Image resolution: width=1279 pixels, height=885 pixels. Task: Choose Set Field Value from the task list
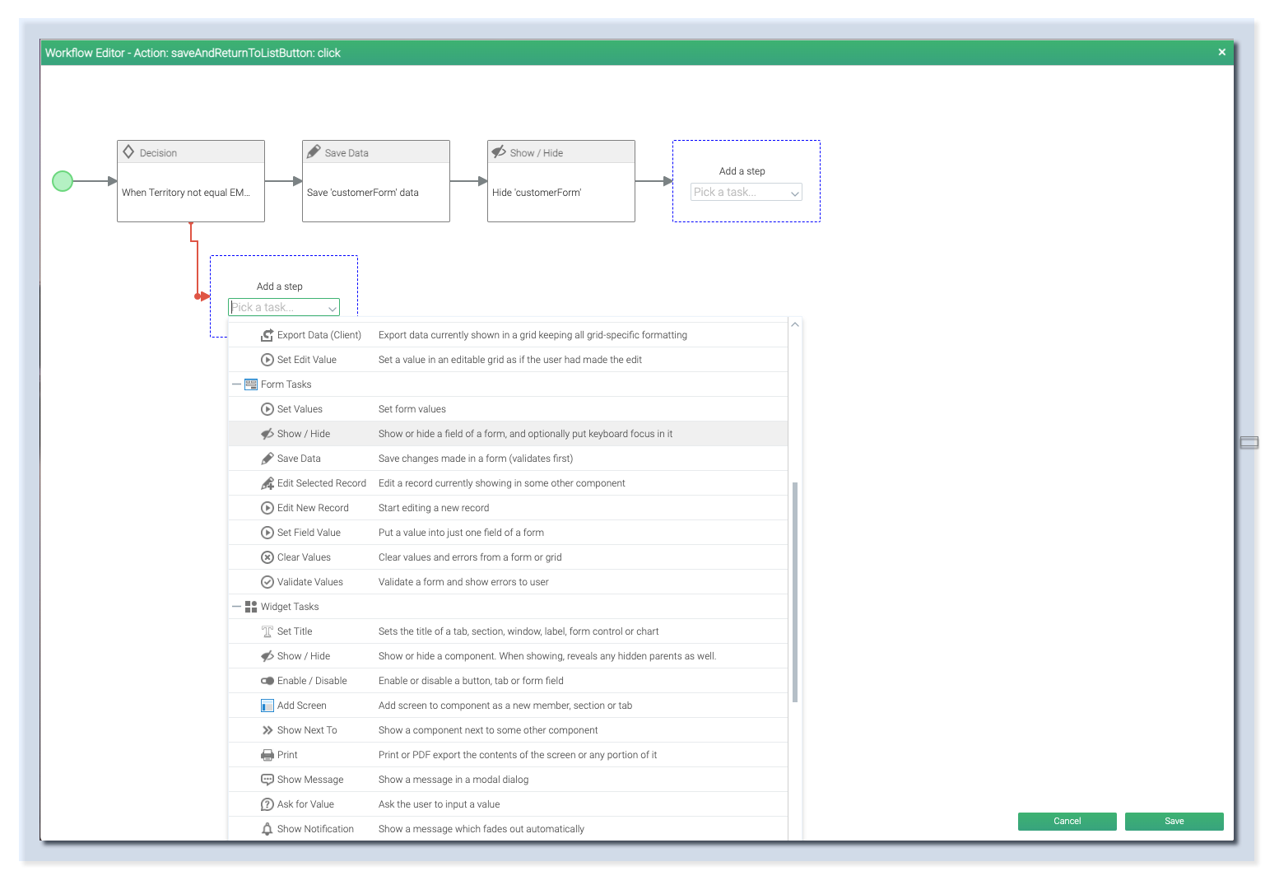(309, 532)
